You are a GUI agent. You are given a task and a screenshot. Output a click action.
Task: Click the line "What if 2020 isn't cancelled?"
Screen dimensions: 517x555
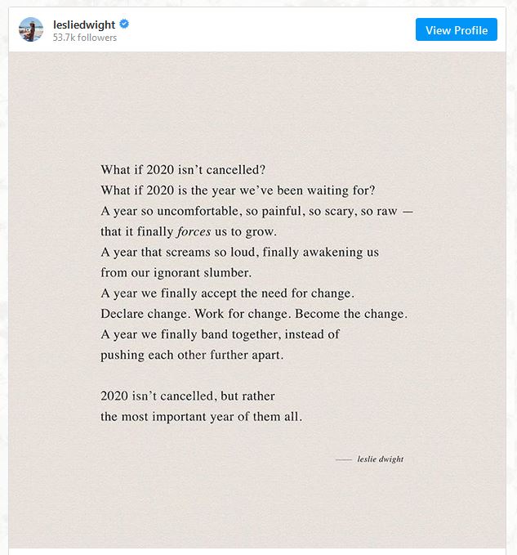click(x=183, y=170)
